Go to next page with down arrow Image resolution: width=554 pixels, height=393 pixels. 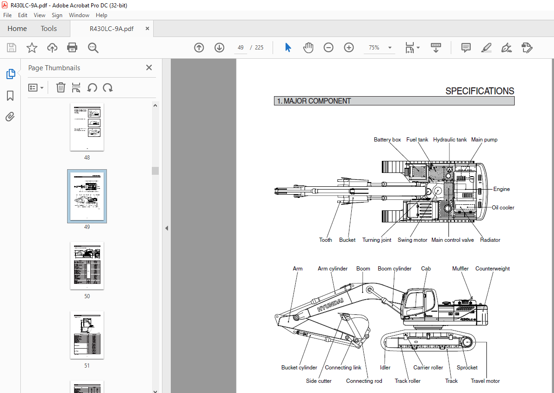tap(219, 48)
